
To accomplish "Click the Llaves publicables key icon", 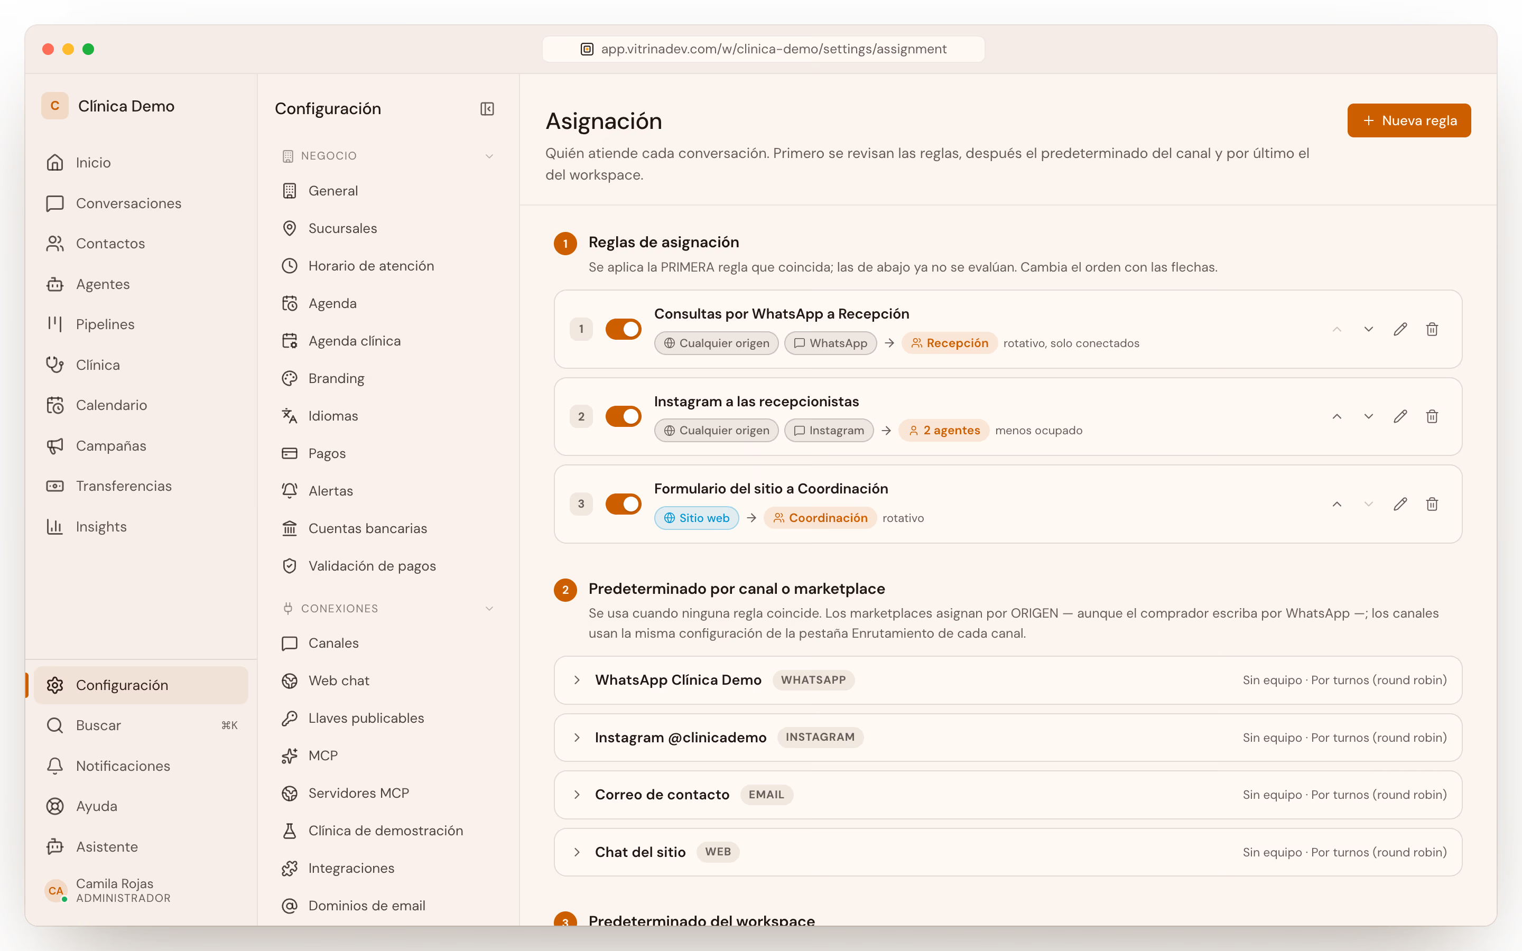I will [x=289, y=717].
